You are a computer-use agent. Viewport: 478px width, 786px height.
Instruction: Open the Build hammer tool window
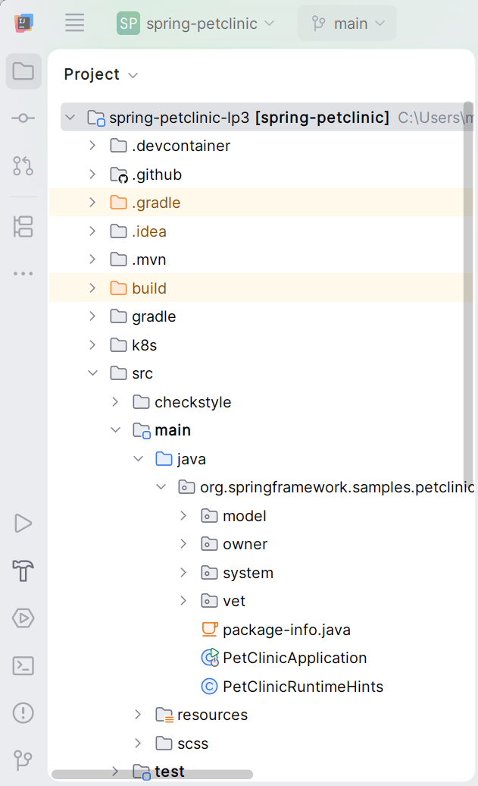click(23, 571)
